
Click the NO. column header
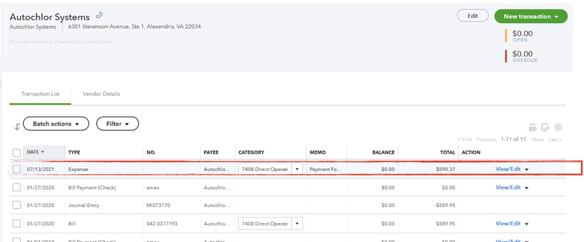coord(151,152)
